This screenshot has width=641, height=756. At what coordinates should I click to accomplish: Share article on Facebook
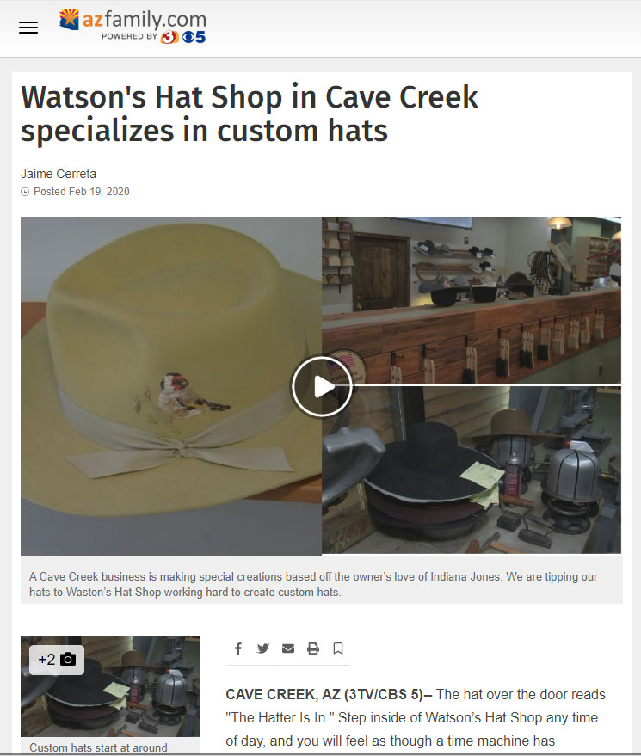[x=238, y=648]
